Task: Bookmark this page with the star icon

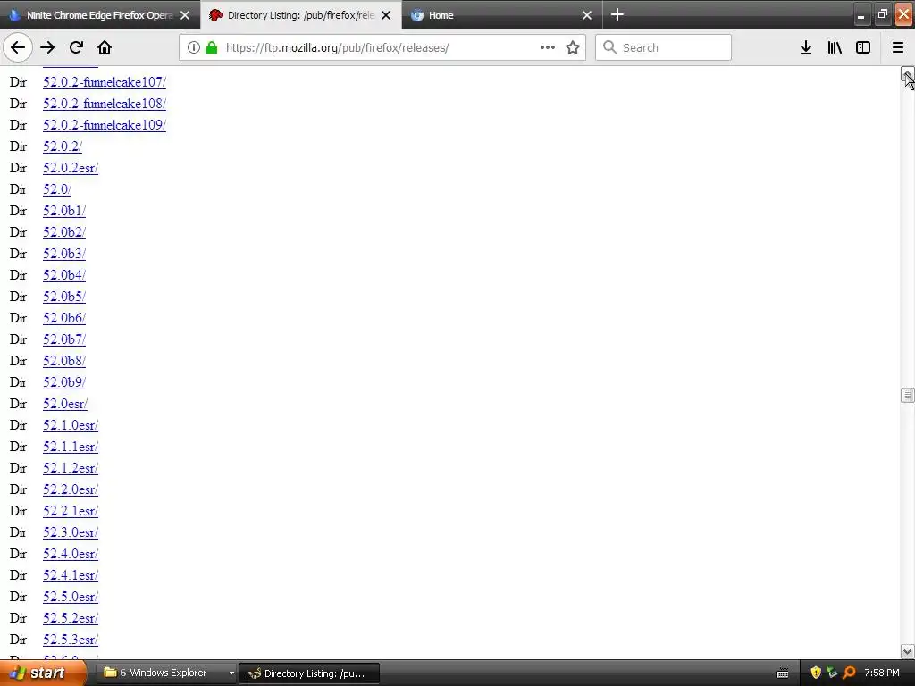Action: pyautogui.click(x=573, y=48)
